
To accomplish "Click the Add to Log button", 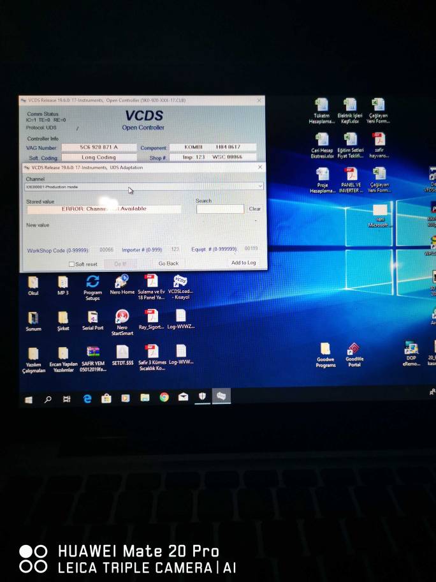I will pyautogui.click(x=243, y=263).
